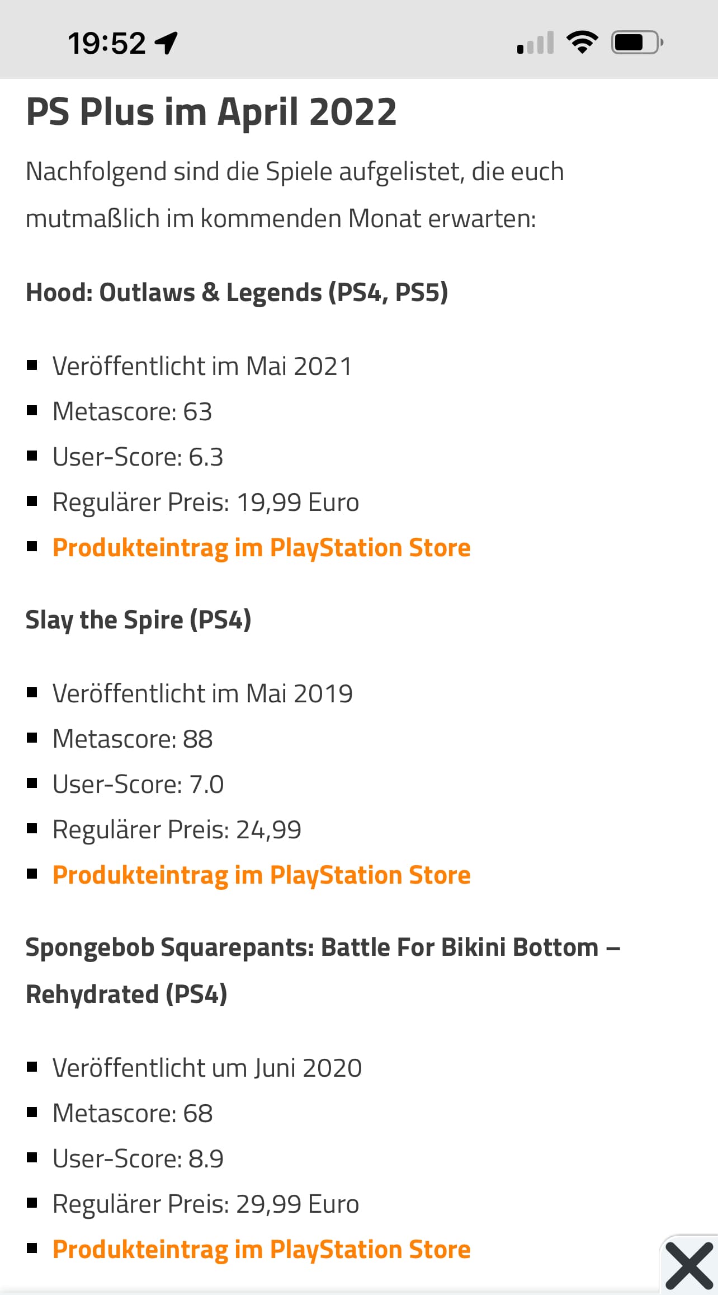Tap Veröffentlicht im Mai 2019 line
Viewport: 718px width, 1295px height.
point(202,693)
